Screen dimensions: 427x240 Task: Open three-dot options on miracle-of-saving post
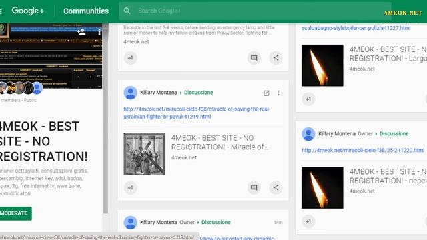click(278, 93)
